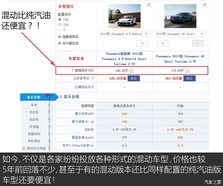Jump to 变速箱 section in sidebar
The height and width of the screenshot is (186, 223).
point(34,127)
